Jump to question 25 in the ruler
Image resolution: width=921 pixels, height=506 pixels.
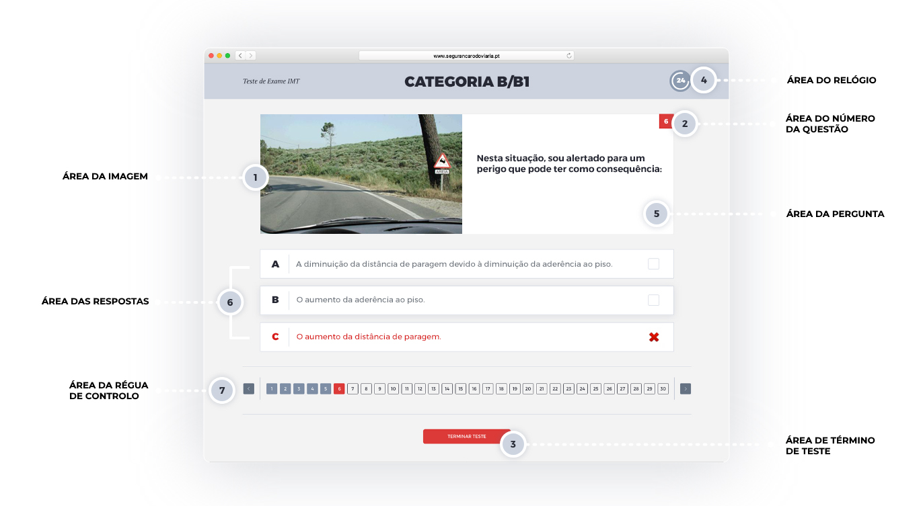point(595,388)
